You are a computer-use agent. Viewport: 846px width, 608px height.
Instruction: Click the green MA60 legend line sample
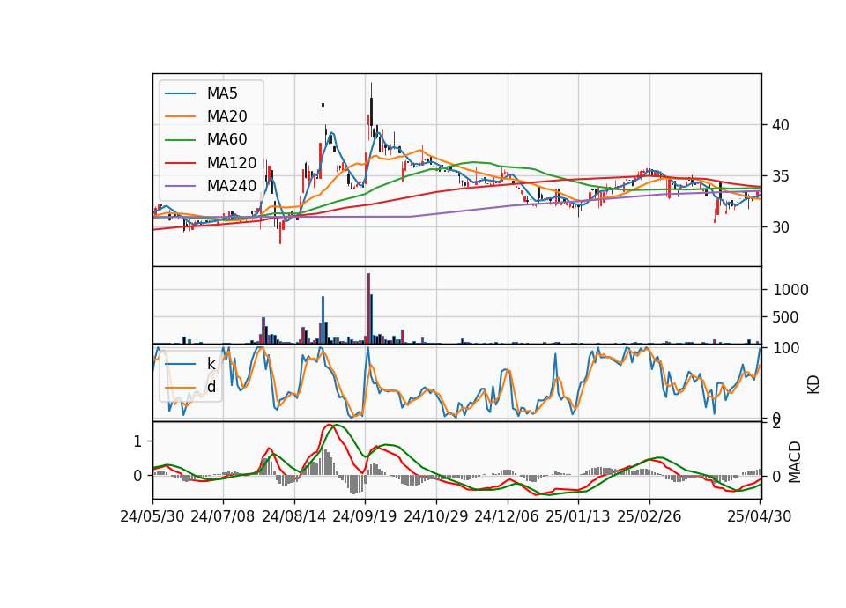pos(180,140)
